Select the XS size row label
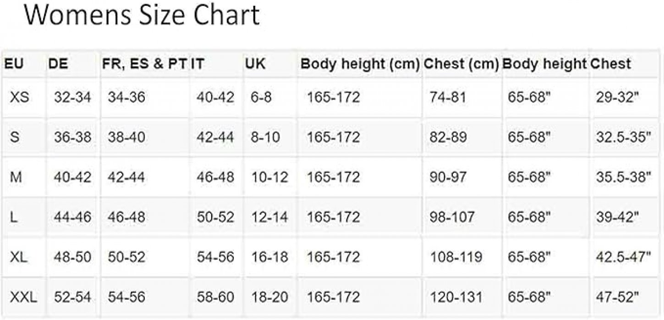 [x=20, y=97]
